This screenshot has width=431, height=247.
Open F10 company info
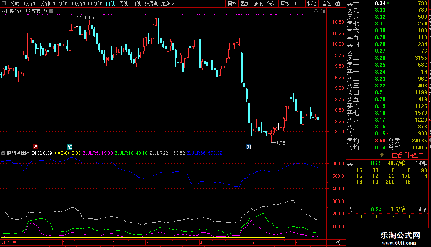tap(299, 3)
